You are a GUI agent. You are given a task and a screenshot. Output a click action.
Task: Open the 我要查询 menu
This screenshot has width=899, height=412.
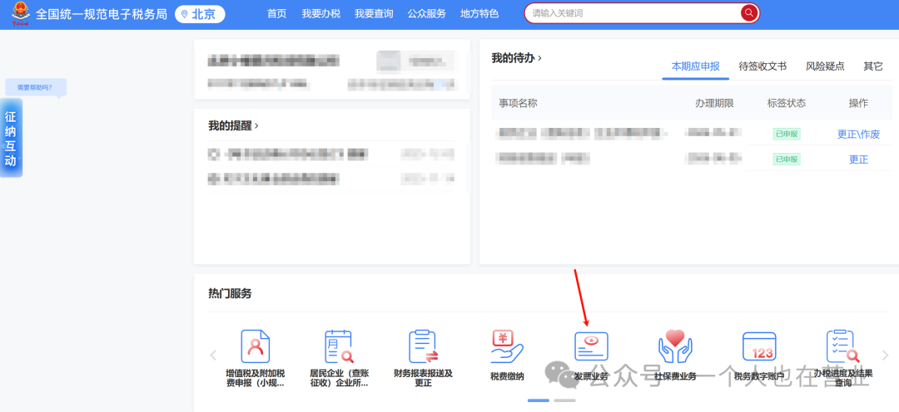(374, 14)
